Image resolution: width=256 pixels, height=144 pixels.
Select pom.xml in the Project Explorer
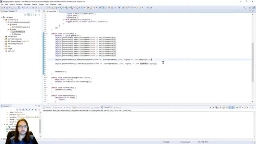[11, 51]
